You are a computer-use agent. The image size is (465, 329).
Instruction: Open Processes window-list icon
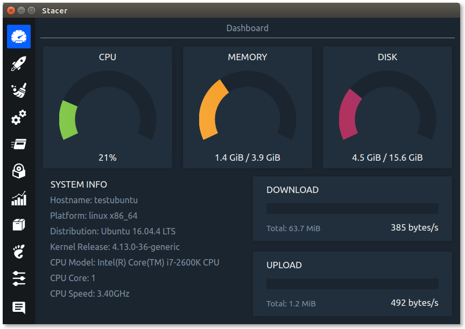click(x=19, y=144)
